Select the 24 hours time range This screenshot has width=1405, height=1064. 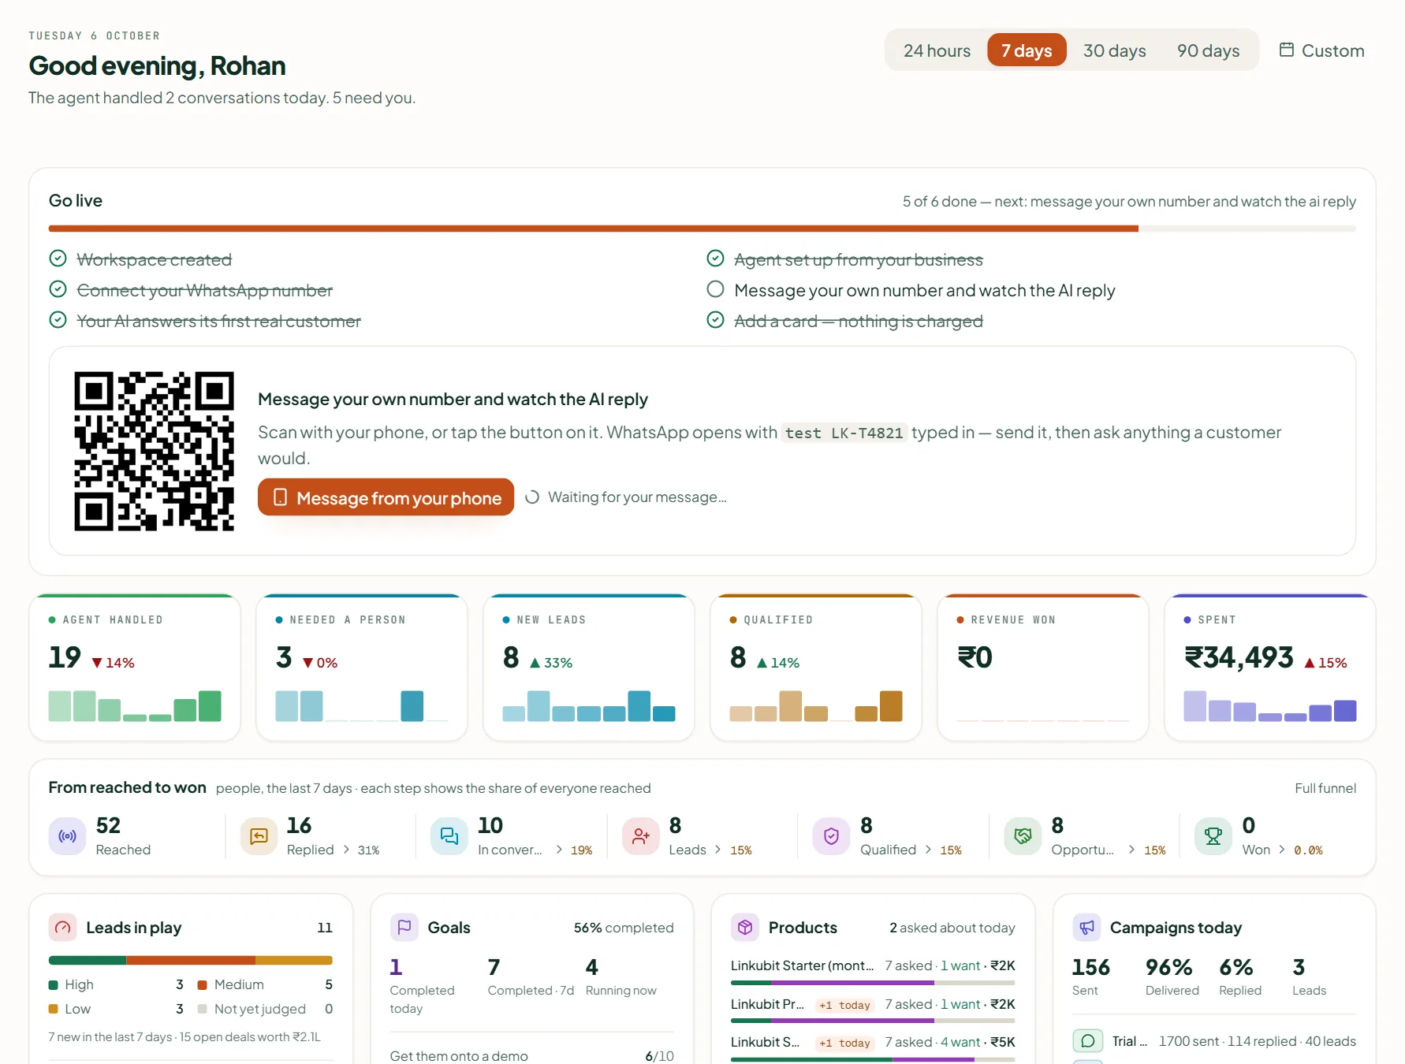pos(937,50)
